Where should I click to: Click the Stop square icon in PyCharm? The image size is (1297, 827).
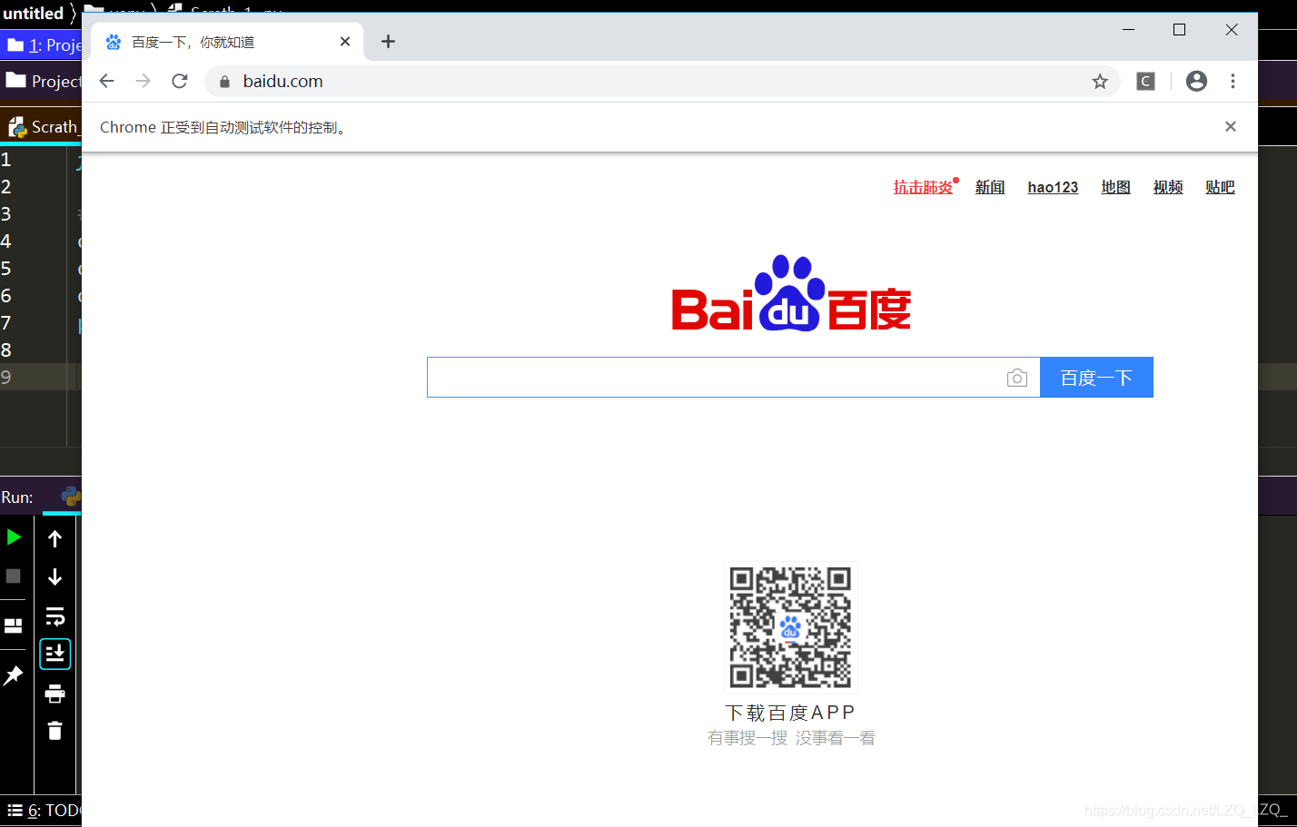pos(14,576)
